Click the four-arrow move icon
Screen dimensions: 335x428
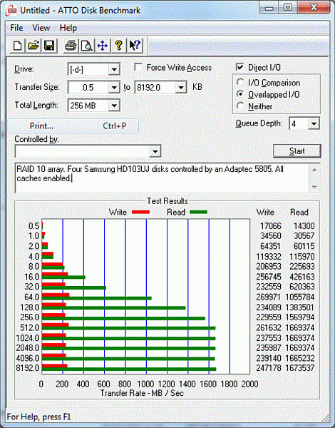(103, 46)
